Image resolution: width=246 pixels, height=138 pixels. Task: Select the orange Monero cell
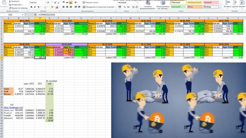8,94
